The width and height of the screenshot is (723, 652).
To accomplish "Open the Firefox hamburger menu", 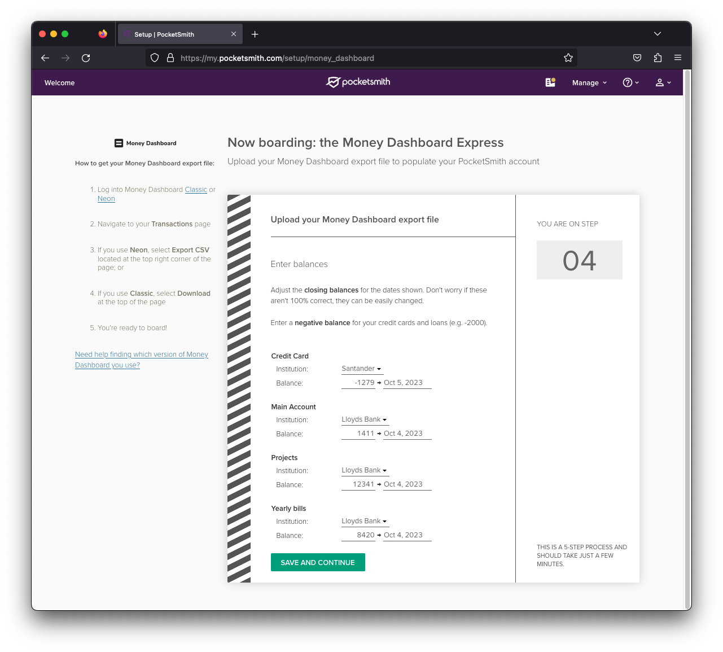I will pyautogui.click(x=677, y=58).
